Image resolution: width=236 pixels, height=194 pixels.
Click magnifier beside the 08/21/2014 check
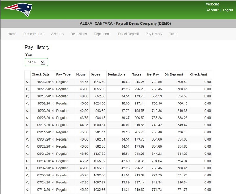coord(28,154)
